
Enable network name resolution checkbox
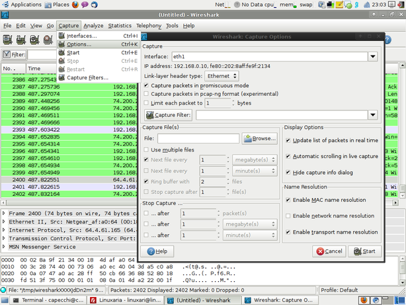coord(288,216)
